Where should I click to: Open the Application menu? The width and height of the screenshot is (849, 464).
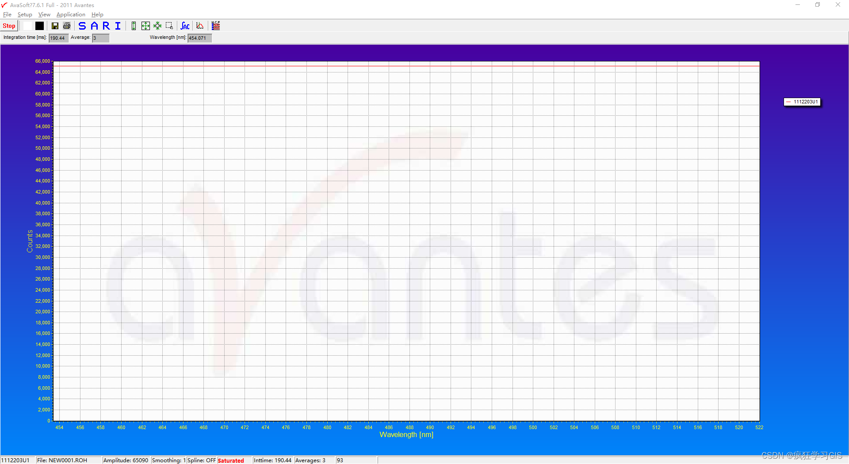71,15
